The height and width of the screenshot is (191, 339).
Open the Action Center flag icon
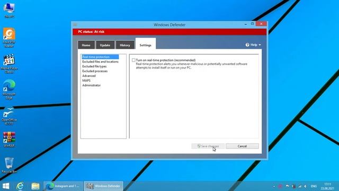coord(288,186)
